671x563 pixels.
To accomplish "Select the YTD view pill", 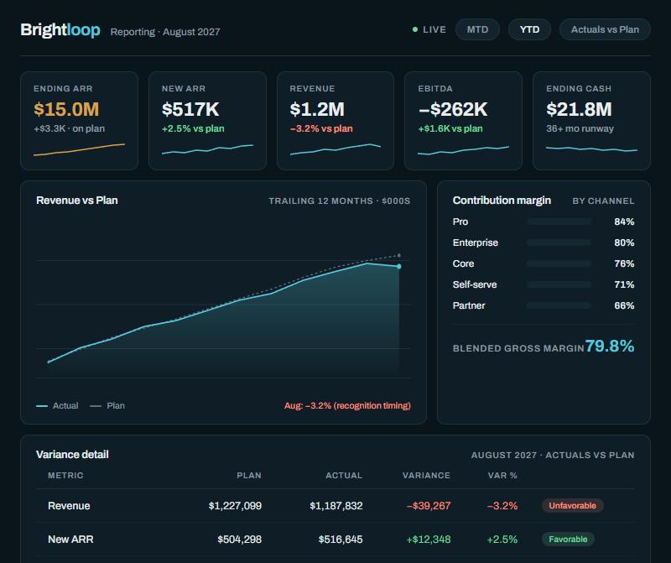I will 529,29.
